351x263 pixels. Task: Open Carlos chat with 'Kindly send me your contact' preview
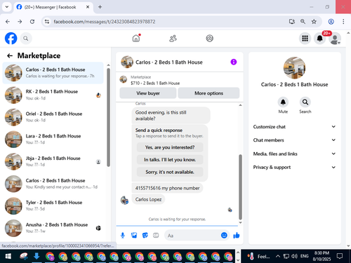pyautogui.click(x=53, y=184)
